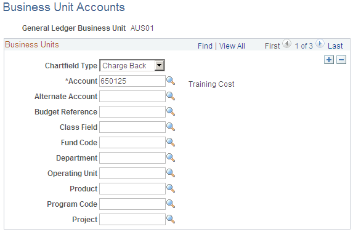The image size is (353, 232).
Task: Open the Operating Unit lookup magnifier
Action: (x=171, y=173)
